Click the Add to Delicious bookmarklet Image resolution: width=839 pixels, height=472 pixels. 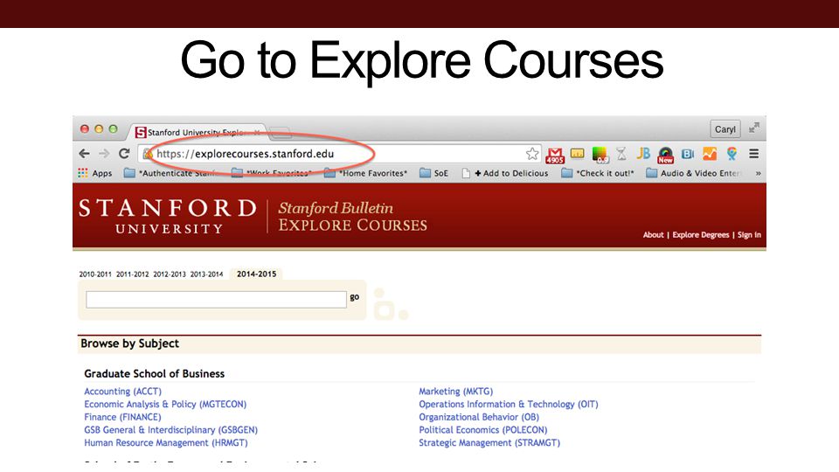pyautogui.click(x=504, y=173)
